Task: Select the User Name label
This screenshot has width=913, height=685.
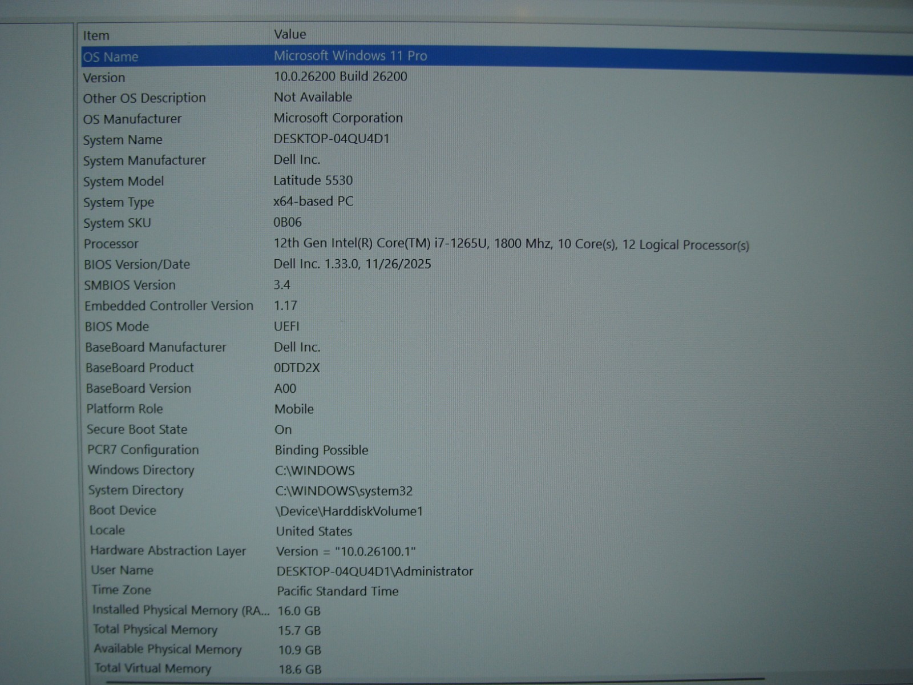Action: [x=122, y=570]
